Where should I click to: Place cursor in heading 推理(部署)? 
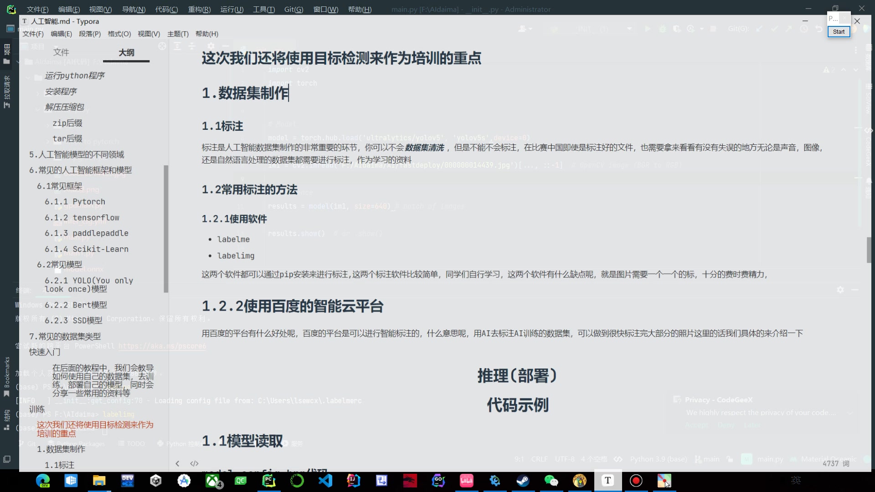click(517, 376)
